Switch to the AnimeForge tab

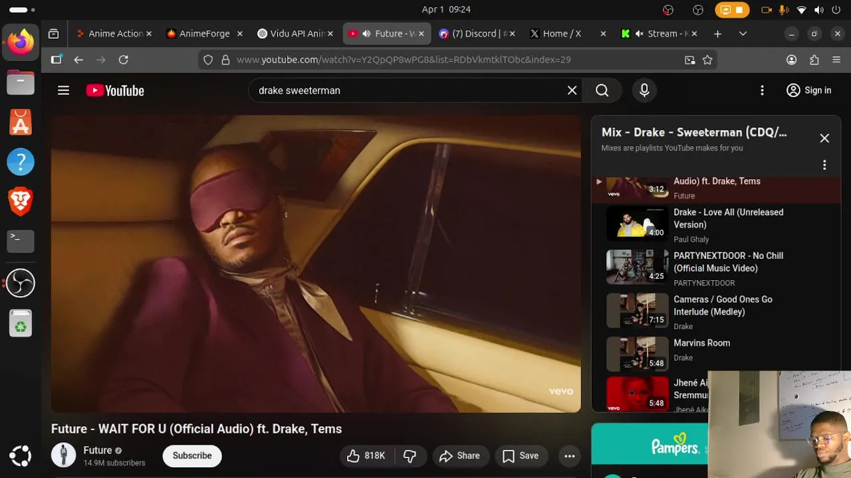pos(204,34)
